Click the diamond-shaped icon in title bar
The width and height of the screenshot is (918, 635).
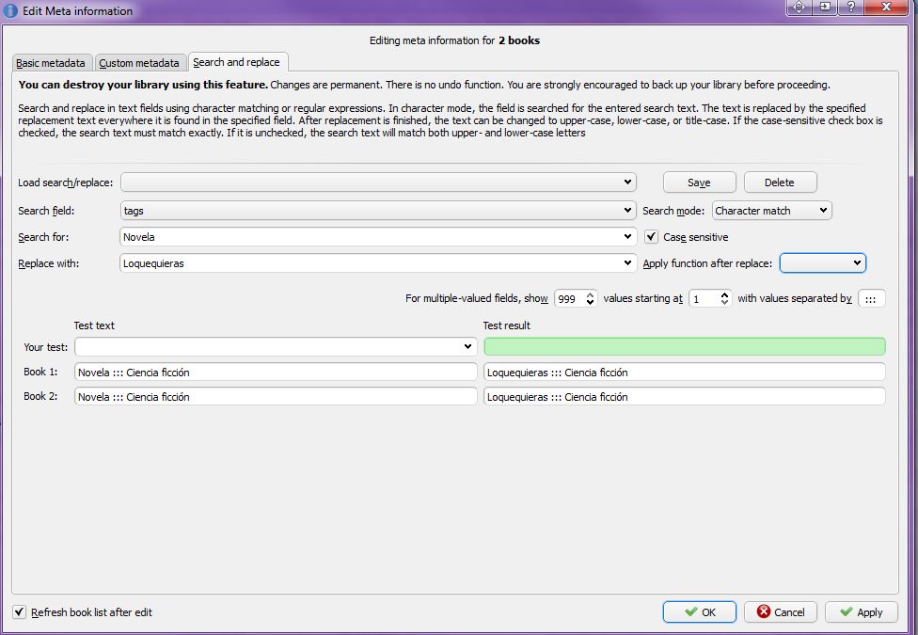tap(799, 7)
